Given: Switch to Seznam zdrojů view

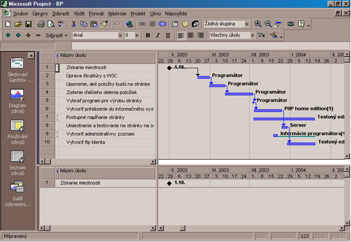Looking at the screenshot, I should 17,163.
